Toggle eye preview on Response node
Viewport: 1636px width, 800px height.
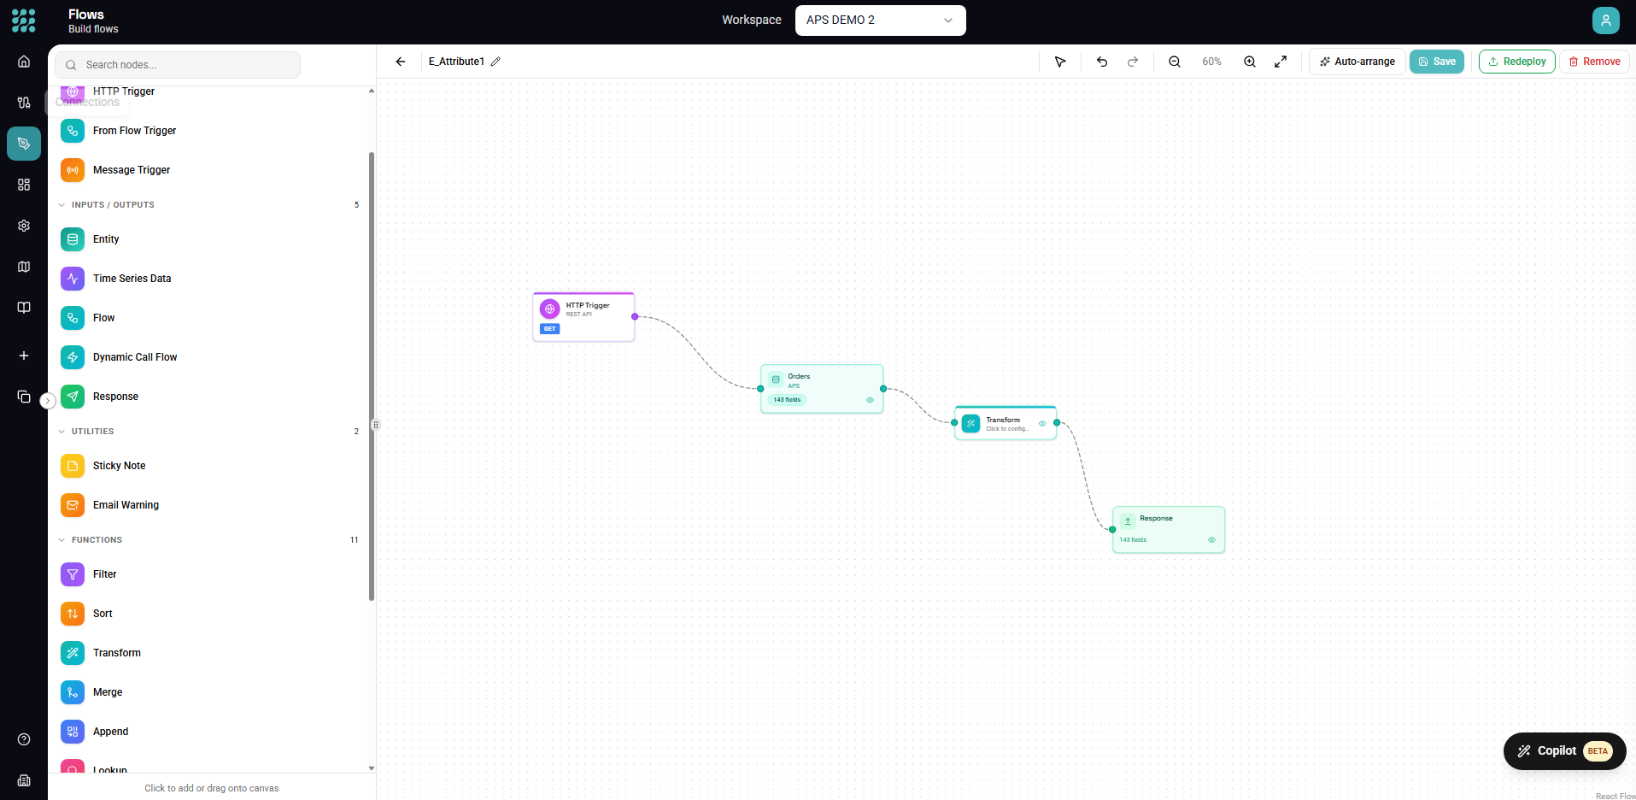(x=1211, y=539)
